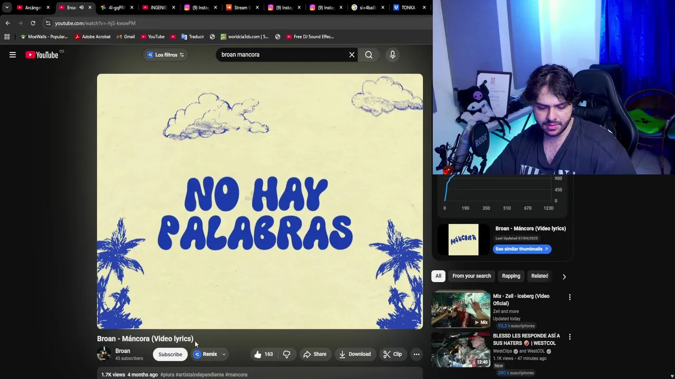Go to YouTube home via logo
675x379 pixels.
coord(42,55)
